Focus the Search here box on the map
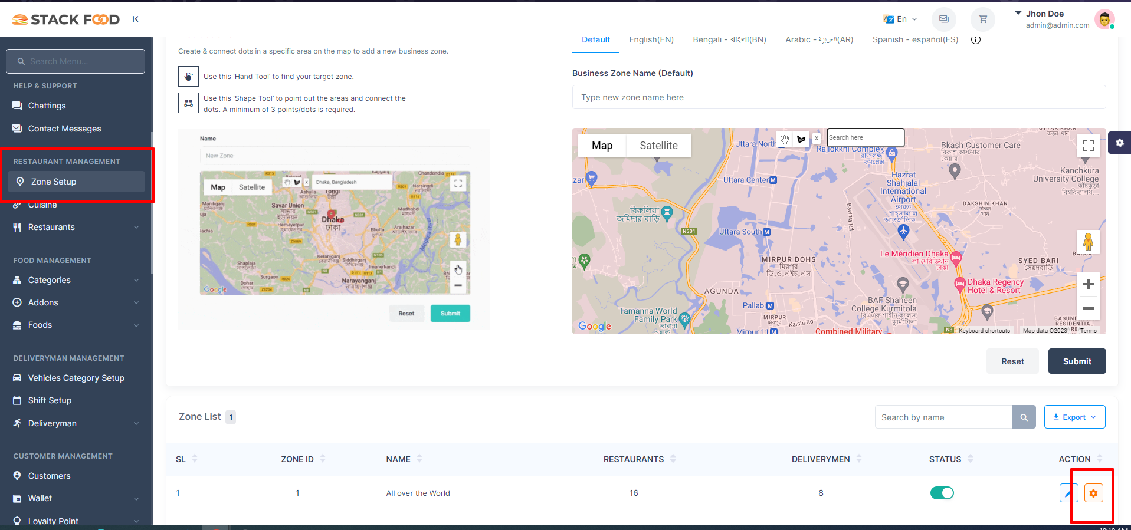This screenshot has width=1131, height=530. pyautogui.click(x=866, y=137)
